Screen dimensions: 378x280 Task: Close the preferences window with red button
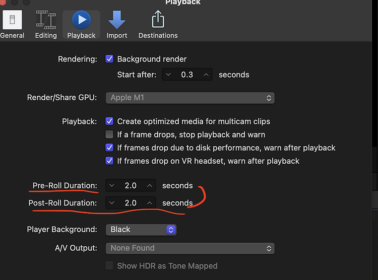point(3,2)
